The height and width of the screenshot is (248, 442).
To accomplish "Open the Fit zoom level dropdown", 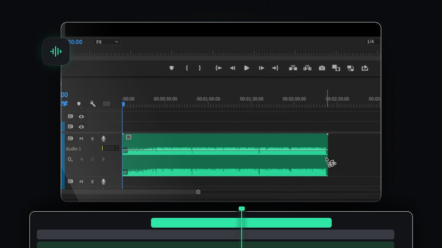I will [x=106, y=42].
